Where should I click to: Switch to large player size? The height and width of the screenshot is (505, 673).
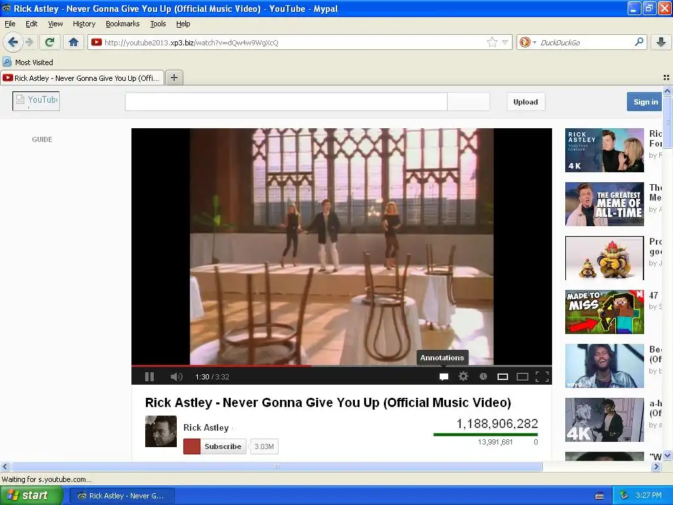pos(522,377)
